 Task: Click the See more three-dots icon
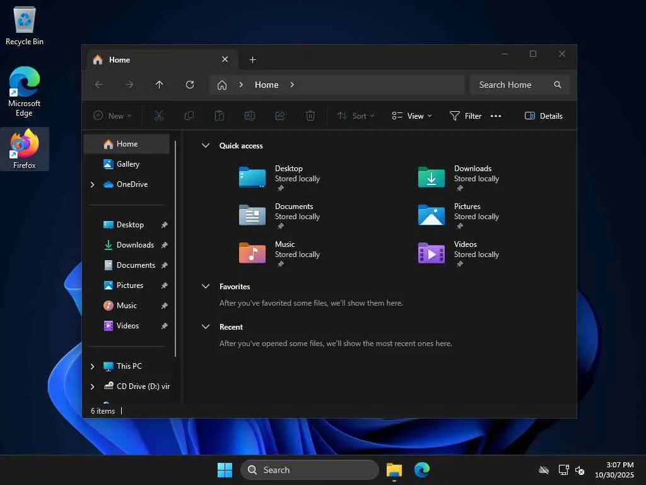[496, 116]
